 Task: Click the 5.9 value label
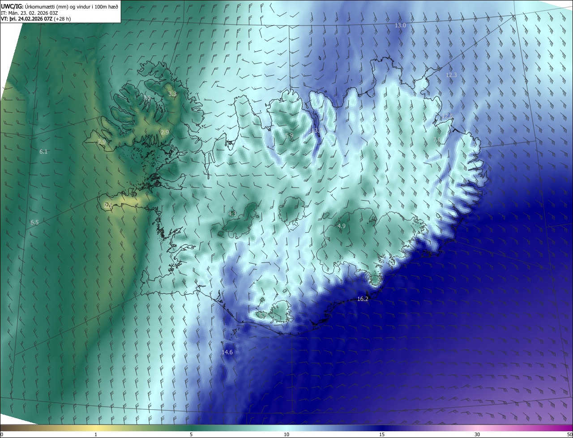coord(289,136)
